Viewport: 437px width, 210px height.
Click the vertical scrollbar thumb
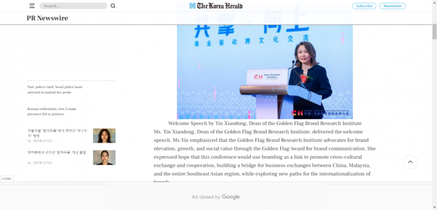click(434, 32)
